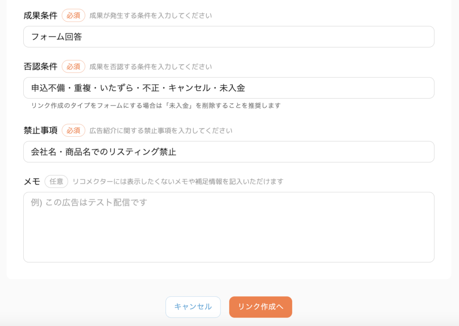
Task: Focus the メモ textarea
Action: click(x=229, y=227)
